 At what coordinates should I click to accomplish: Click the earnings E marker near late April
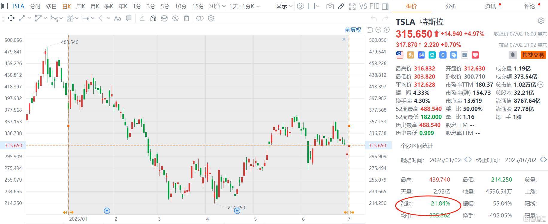[237, 211]
